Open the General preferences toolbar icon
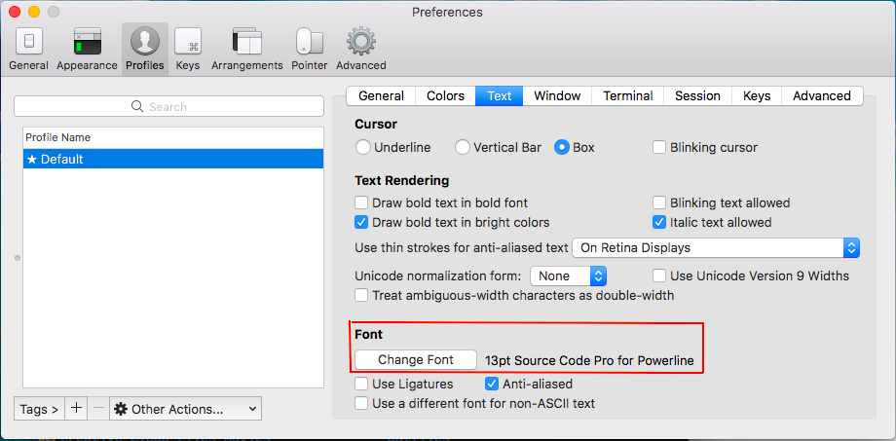896x441 pixels. point(28,49)
